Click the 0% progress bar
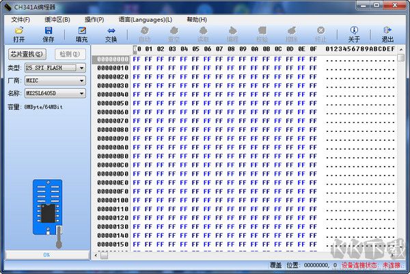The height and width of the screenshot is (274, 410). [x=47, y=255]
